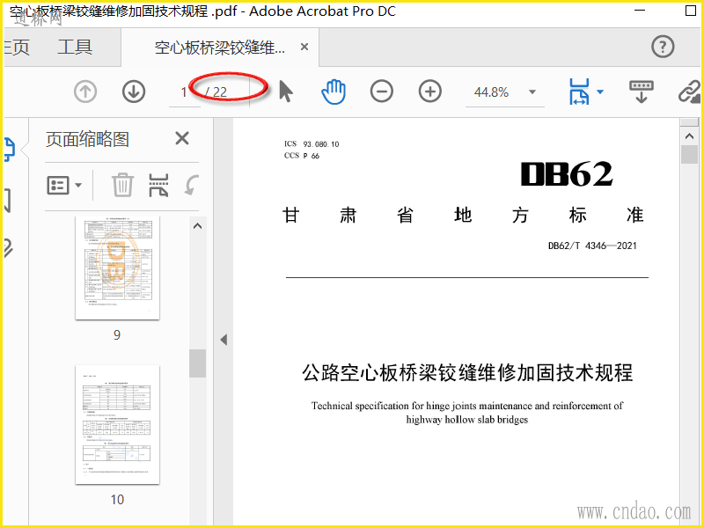Click the DB62 logo text

tap(567, 173)
